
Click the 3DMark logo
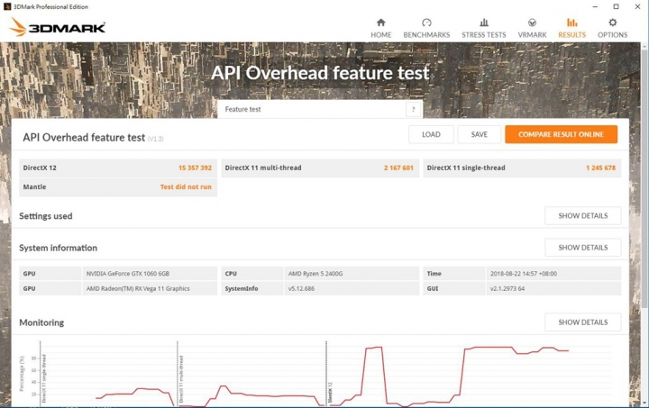click(57, 27)
